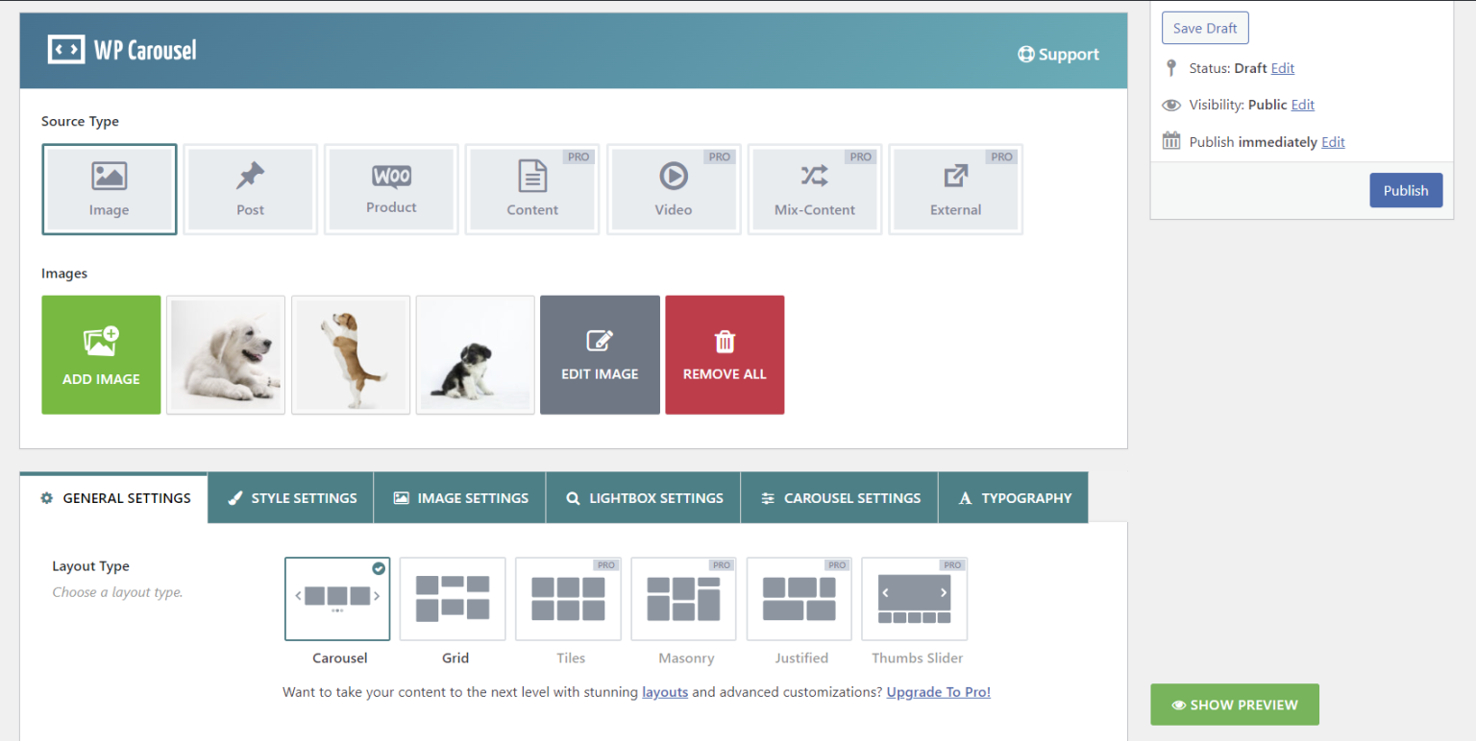Viewport: 1476px width, 741px height.
Task: Select the Image source type
Action: point(109,188)
